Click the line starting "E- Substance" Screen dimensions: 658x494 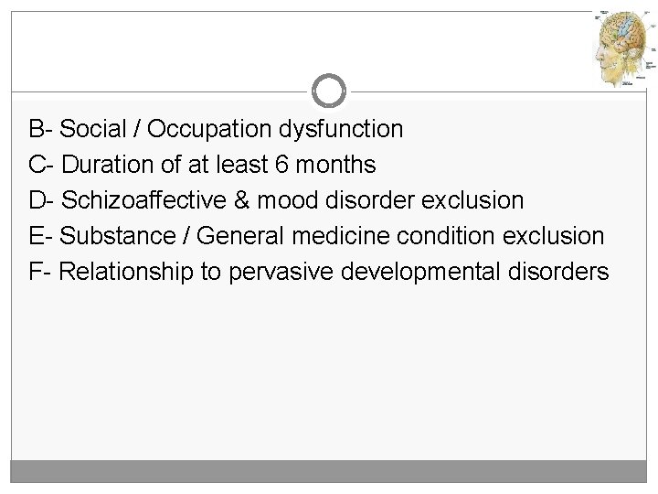(316, 236)
